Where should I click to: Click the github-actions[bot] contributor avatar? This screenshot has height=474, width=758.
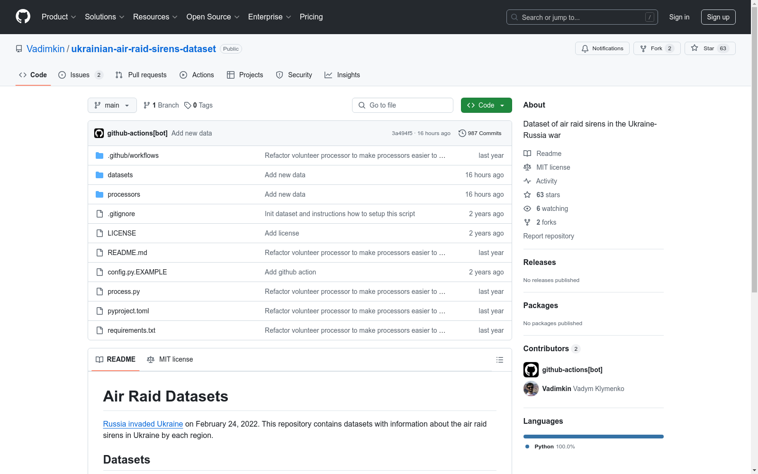click(x=531, y=370)
